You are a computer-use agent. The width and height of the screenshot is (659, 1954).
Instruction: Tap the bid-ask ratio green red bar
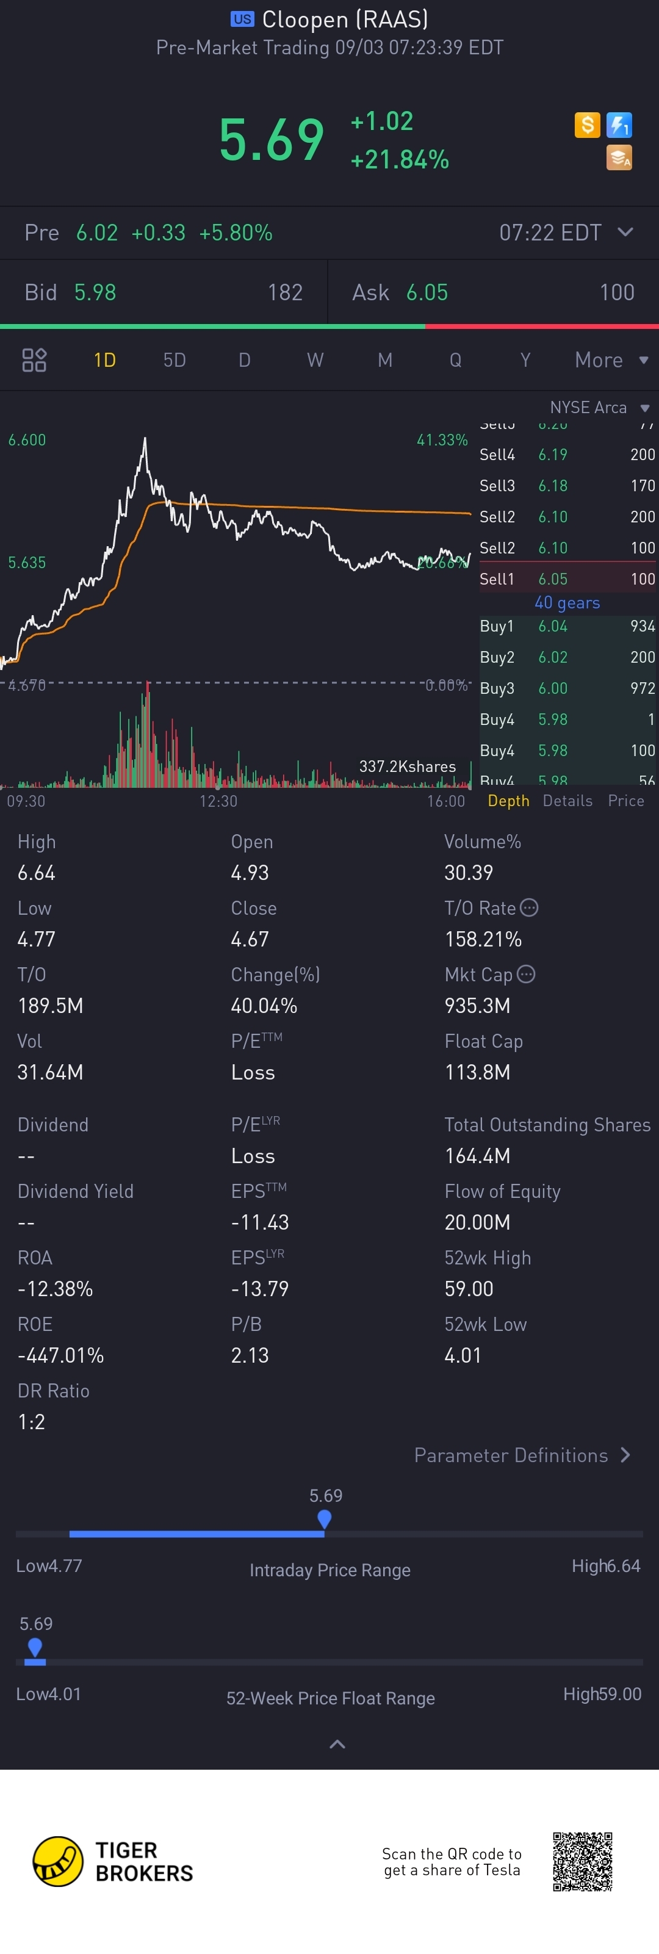(x=329, y=326)
